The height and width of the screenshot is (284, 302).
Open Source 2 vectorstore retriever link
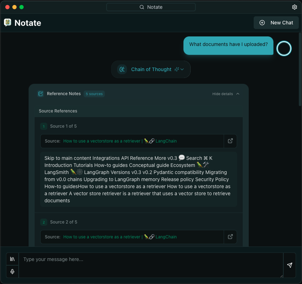[120, 237]
